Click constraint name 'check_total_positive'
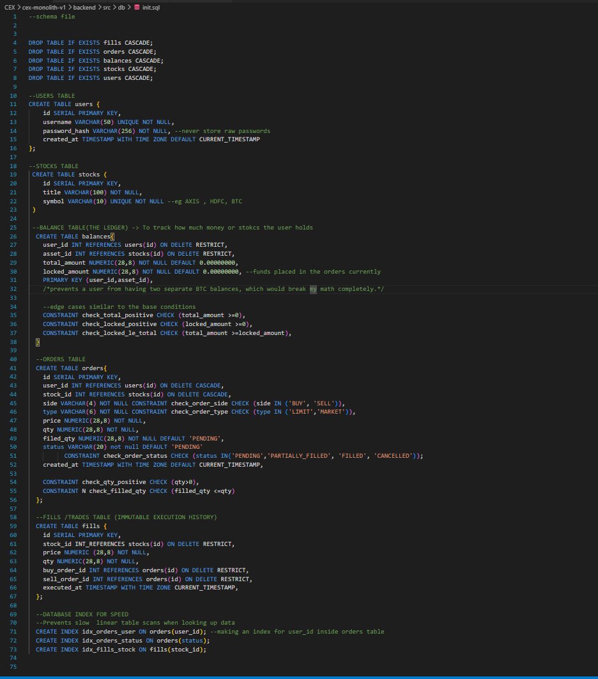The width and height of the screenshot is (598, 679). tap(118, 315)
